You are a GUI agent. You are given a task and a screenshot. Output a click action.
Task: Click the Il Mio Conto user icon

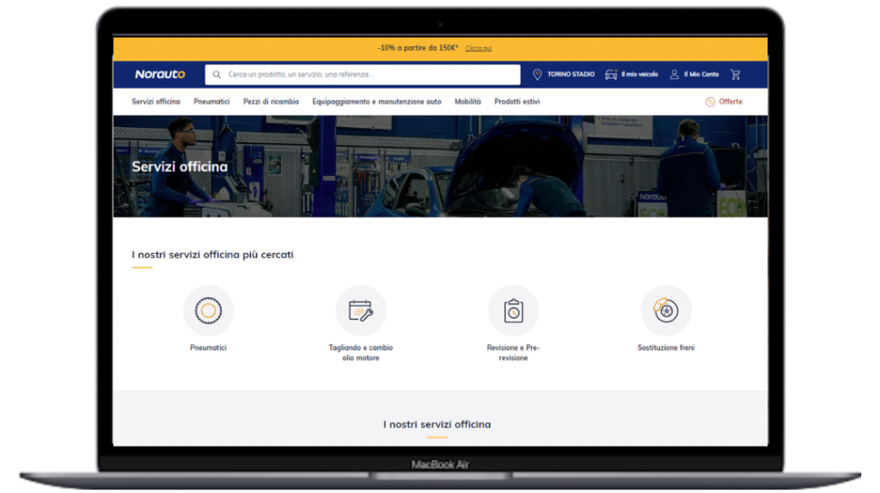[x=675, y=75]
